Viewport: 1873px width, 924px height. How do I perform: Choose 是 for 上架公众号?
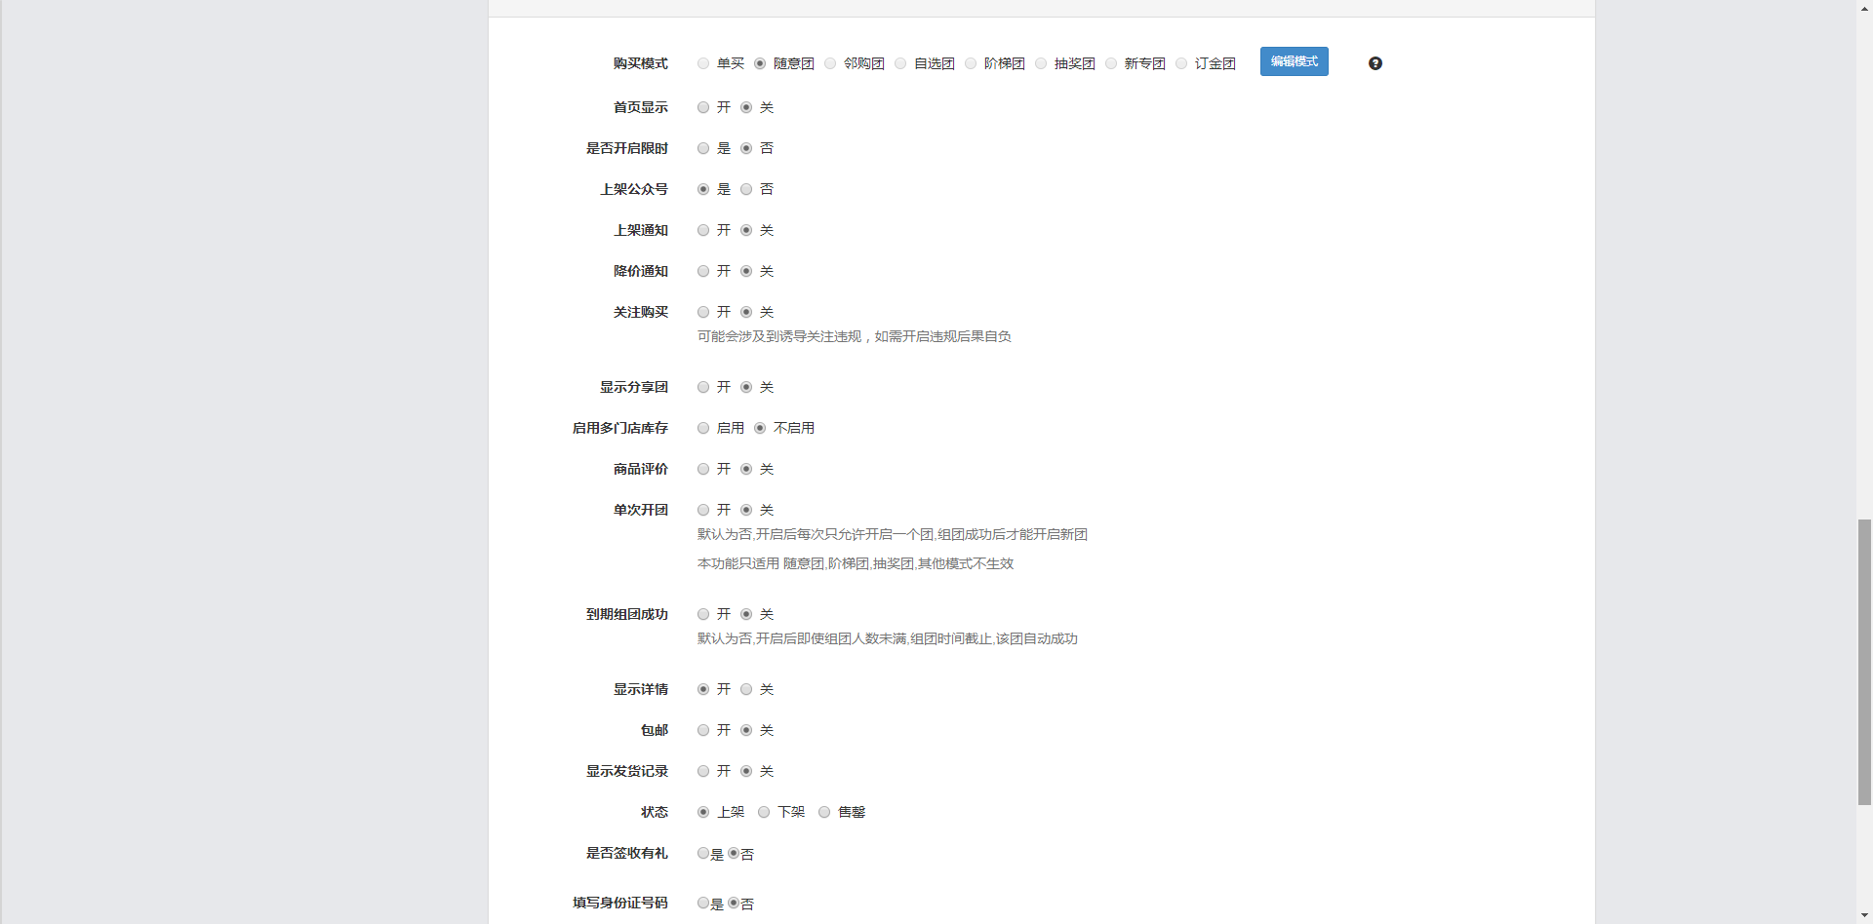point(703,189)
